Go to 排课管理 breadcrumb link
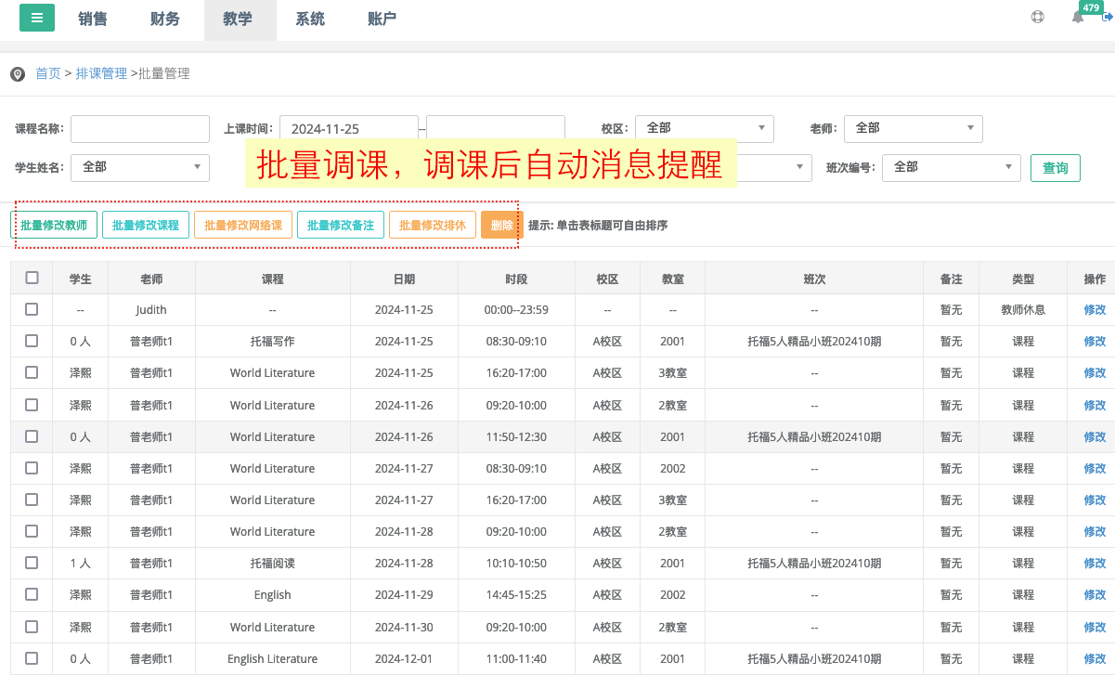 pos(101,73)
